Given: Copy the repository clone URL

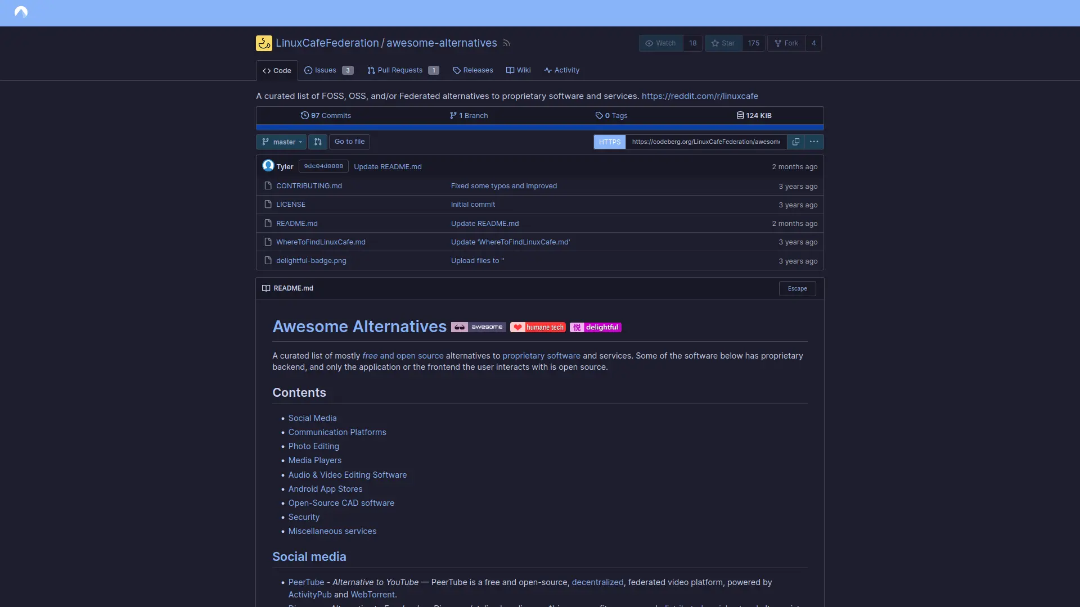Looking at the screenshot, I should tap(796, 142).
